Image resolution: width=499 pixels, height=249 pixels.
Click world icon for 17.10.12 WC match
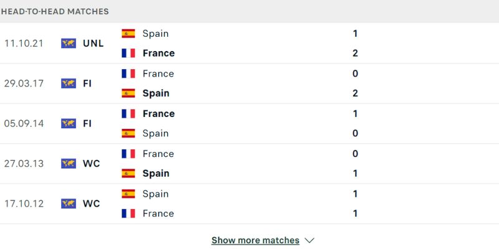click(x=69, y=204)
